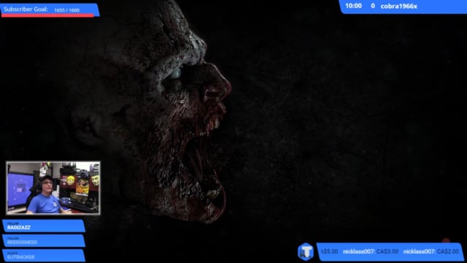Click the 'RADIZAZZ' follower panel
Screen dimensions: 467x263
pyautogui.click(x=44, y=226)
